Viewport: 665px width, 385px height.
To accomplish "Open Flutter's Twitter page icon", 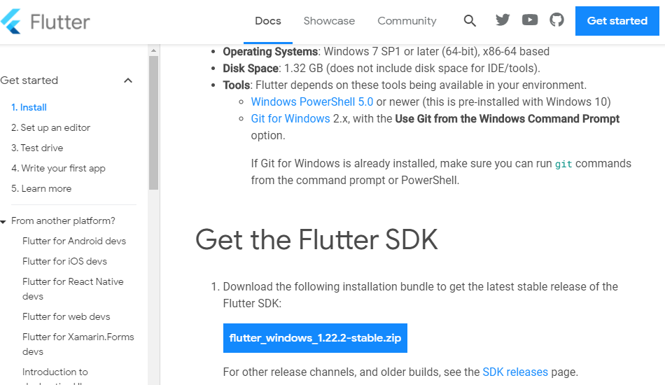I will [x=503, y=20].
